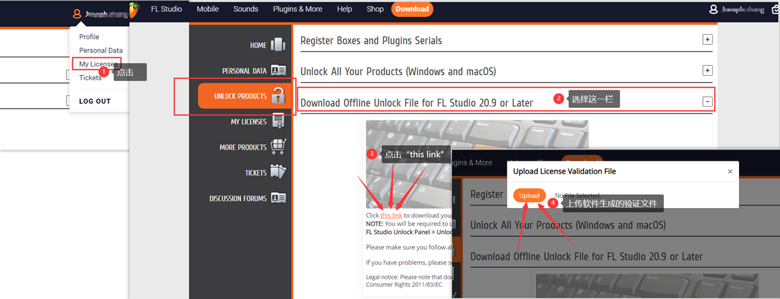The height and width of the screenshot is (299, 780).
Task: Expand Register Boxes and Plugins Serials section
Action: coord(707,40)
